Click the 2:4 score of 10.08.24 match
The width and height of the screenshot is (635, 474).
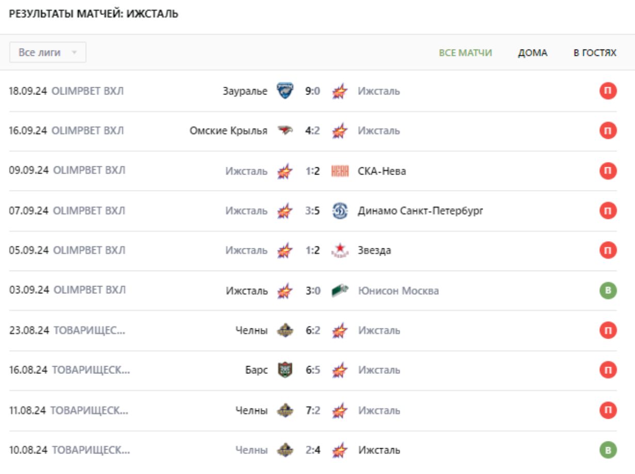click(312, 450)
